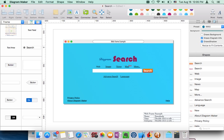The width and height of the screenshot is (224, 140).
Task: Click the Link chain icon
Action: pyautogui.click(x=62, y=12)
